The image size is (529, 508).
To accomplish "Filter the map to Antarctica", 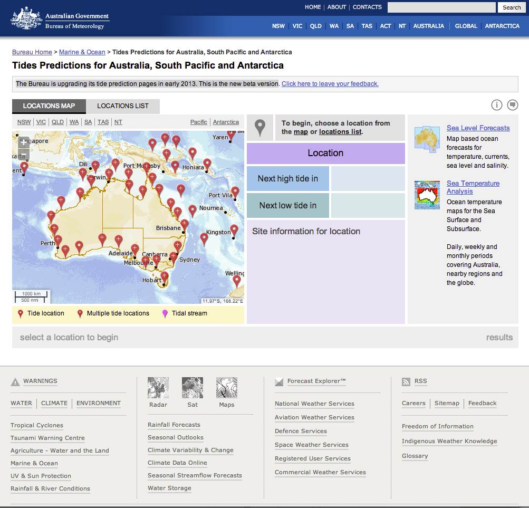I will coord(226,122).
